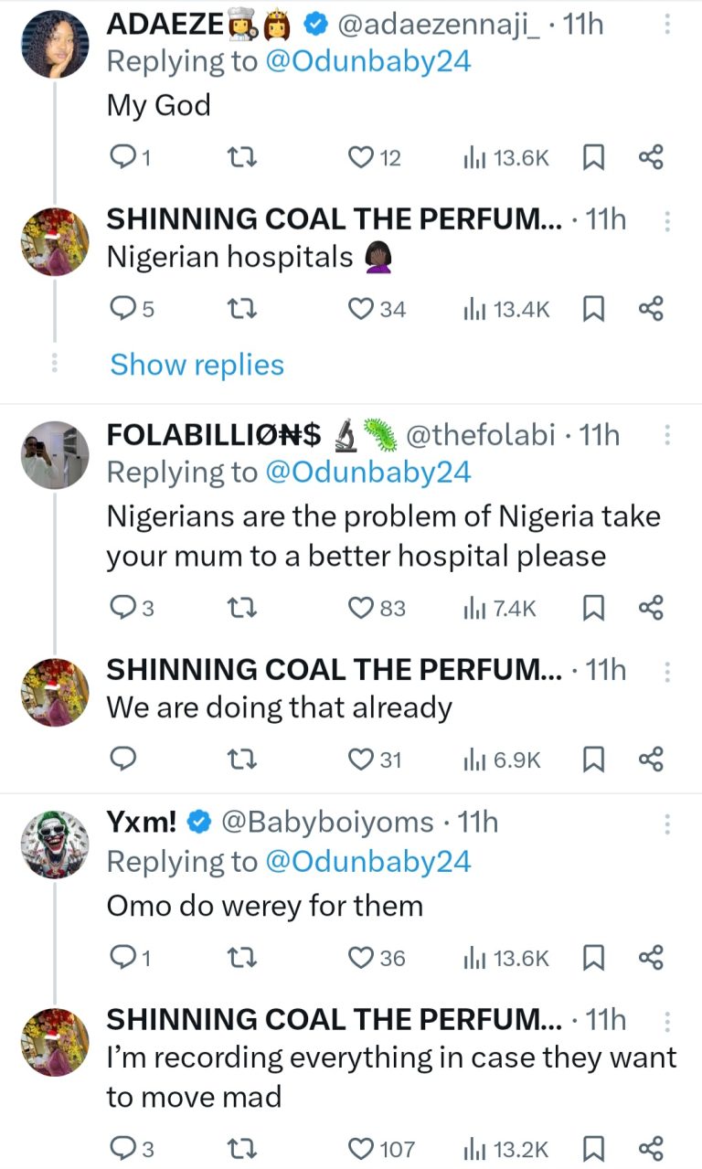The image size is (702, 1169).
Task: Like ADAEZE's "My God" reply
Action: click(x=362, y=158)
